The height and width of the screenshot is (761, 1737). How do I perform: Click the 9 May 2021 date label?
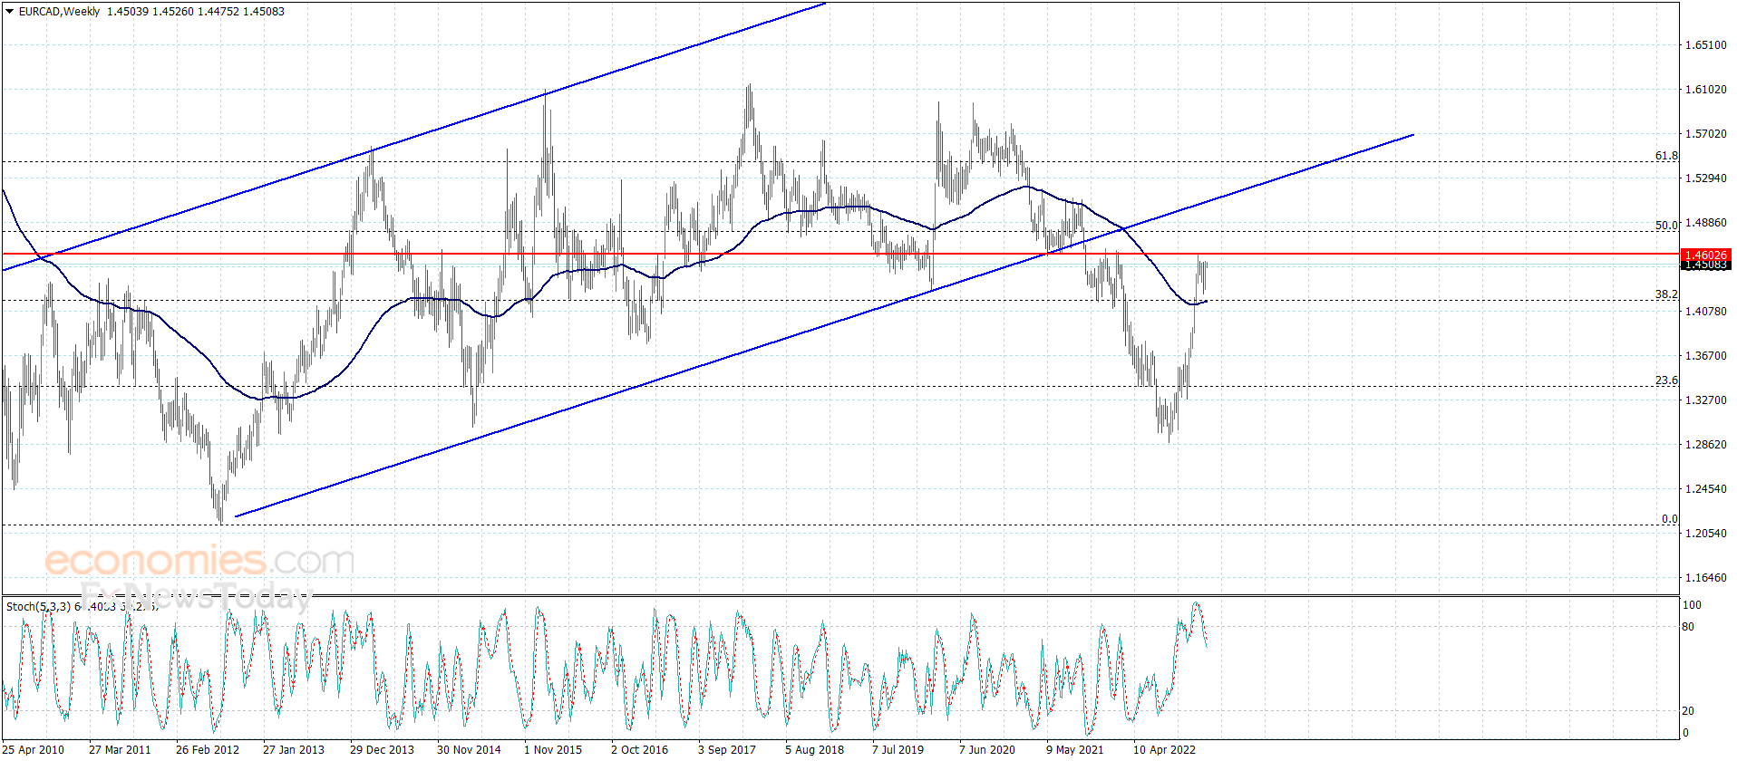(x=1075, y=750)
